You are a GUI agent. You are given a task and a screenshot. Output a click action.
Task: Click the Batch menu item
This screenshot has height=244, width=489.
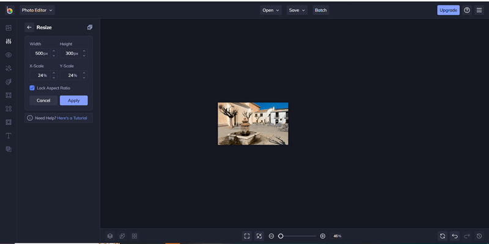click(x=320, y=10)
